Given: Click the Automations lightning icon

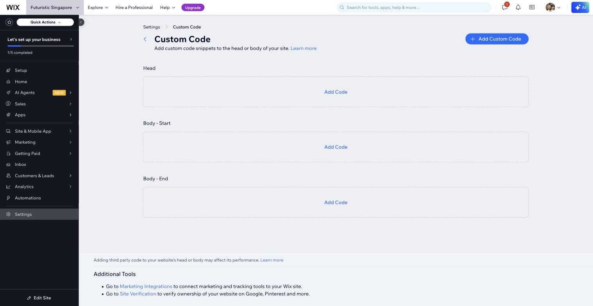Looking at the screenshot, I should (x=8, y=198).
